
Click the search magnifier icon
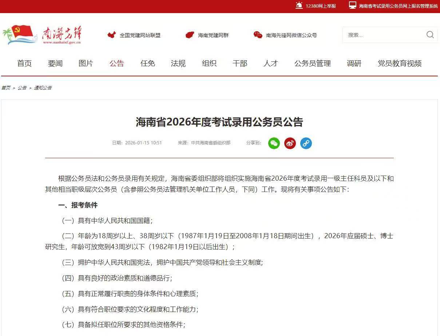pyautogui.click(x=430, y=35)
